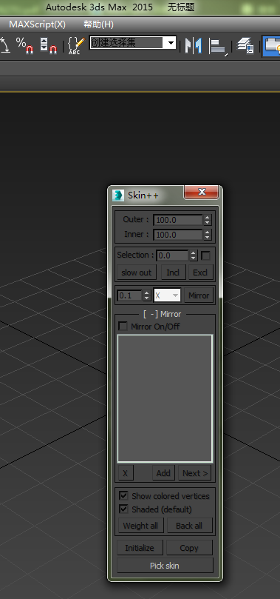280x599 pixels.
Task: Open the MAXScript(X) menu
Action: tap(38, 24)
